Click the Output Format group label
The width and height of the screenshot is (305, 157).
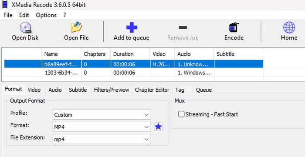(27, 101)
